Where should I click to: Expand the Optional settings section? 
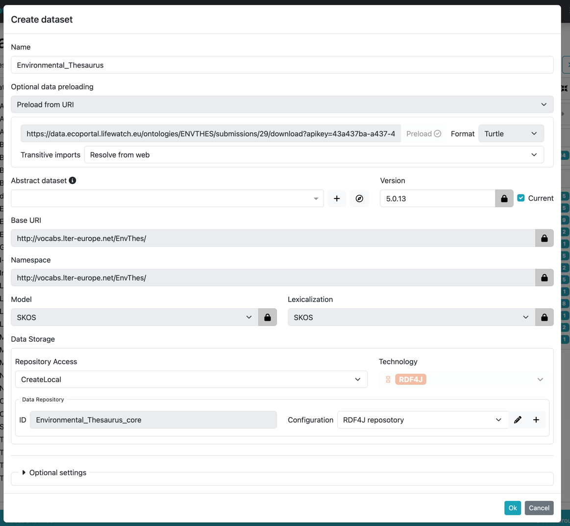click(55, 472)
